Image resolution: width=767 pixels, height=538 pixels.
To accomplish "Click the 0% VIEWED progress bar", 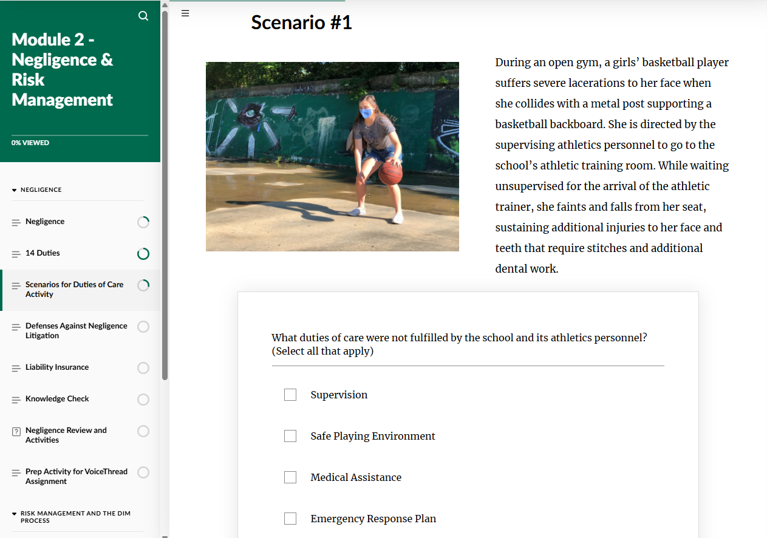I will click(x=30, y=142).
